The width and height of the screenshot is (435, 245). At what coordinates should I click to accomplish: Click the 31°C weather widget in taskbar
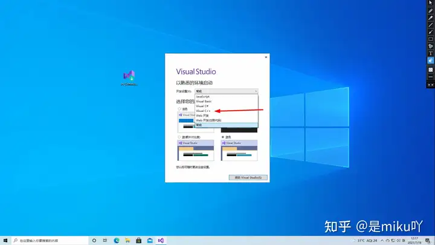[364, 241]
